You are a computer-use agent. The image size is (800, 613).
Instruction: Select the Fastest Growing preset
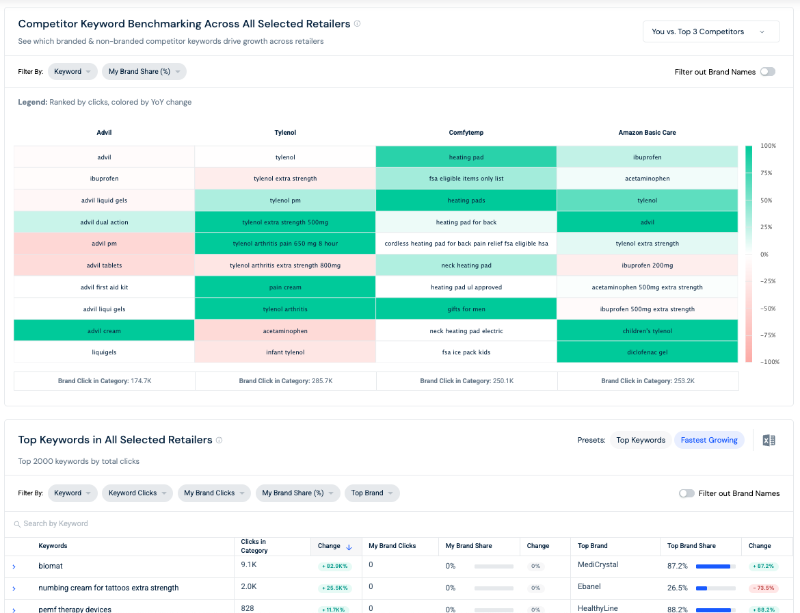tap(708, 440)
